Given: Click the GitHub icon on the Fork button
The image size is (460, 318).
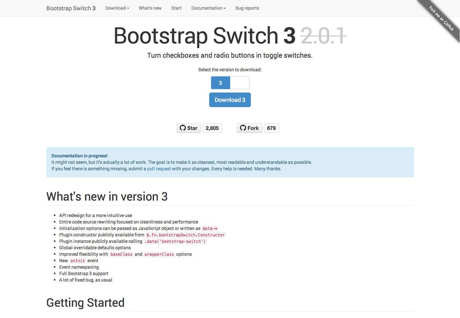Looking at the screenshot, I should pos(243,128).
